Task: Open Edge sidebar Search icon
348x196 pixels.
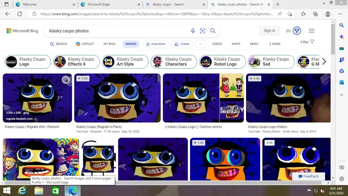Action: [342, 25]
